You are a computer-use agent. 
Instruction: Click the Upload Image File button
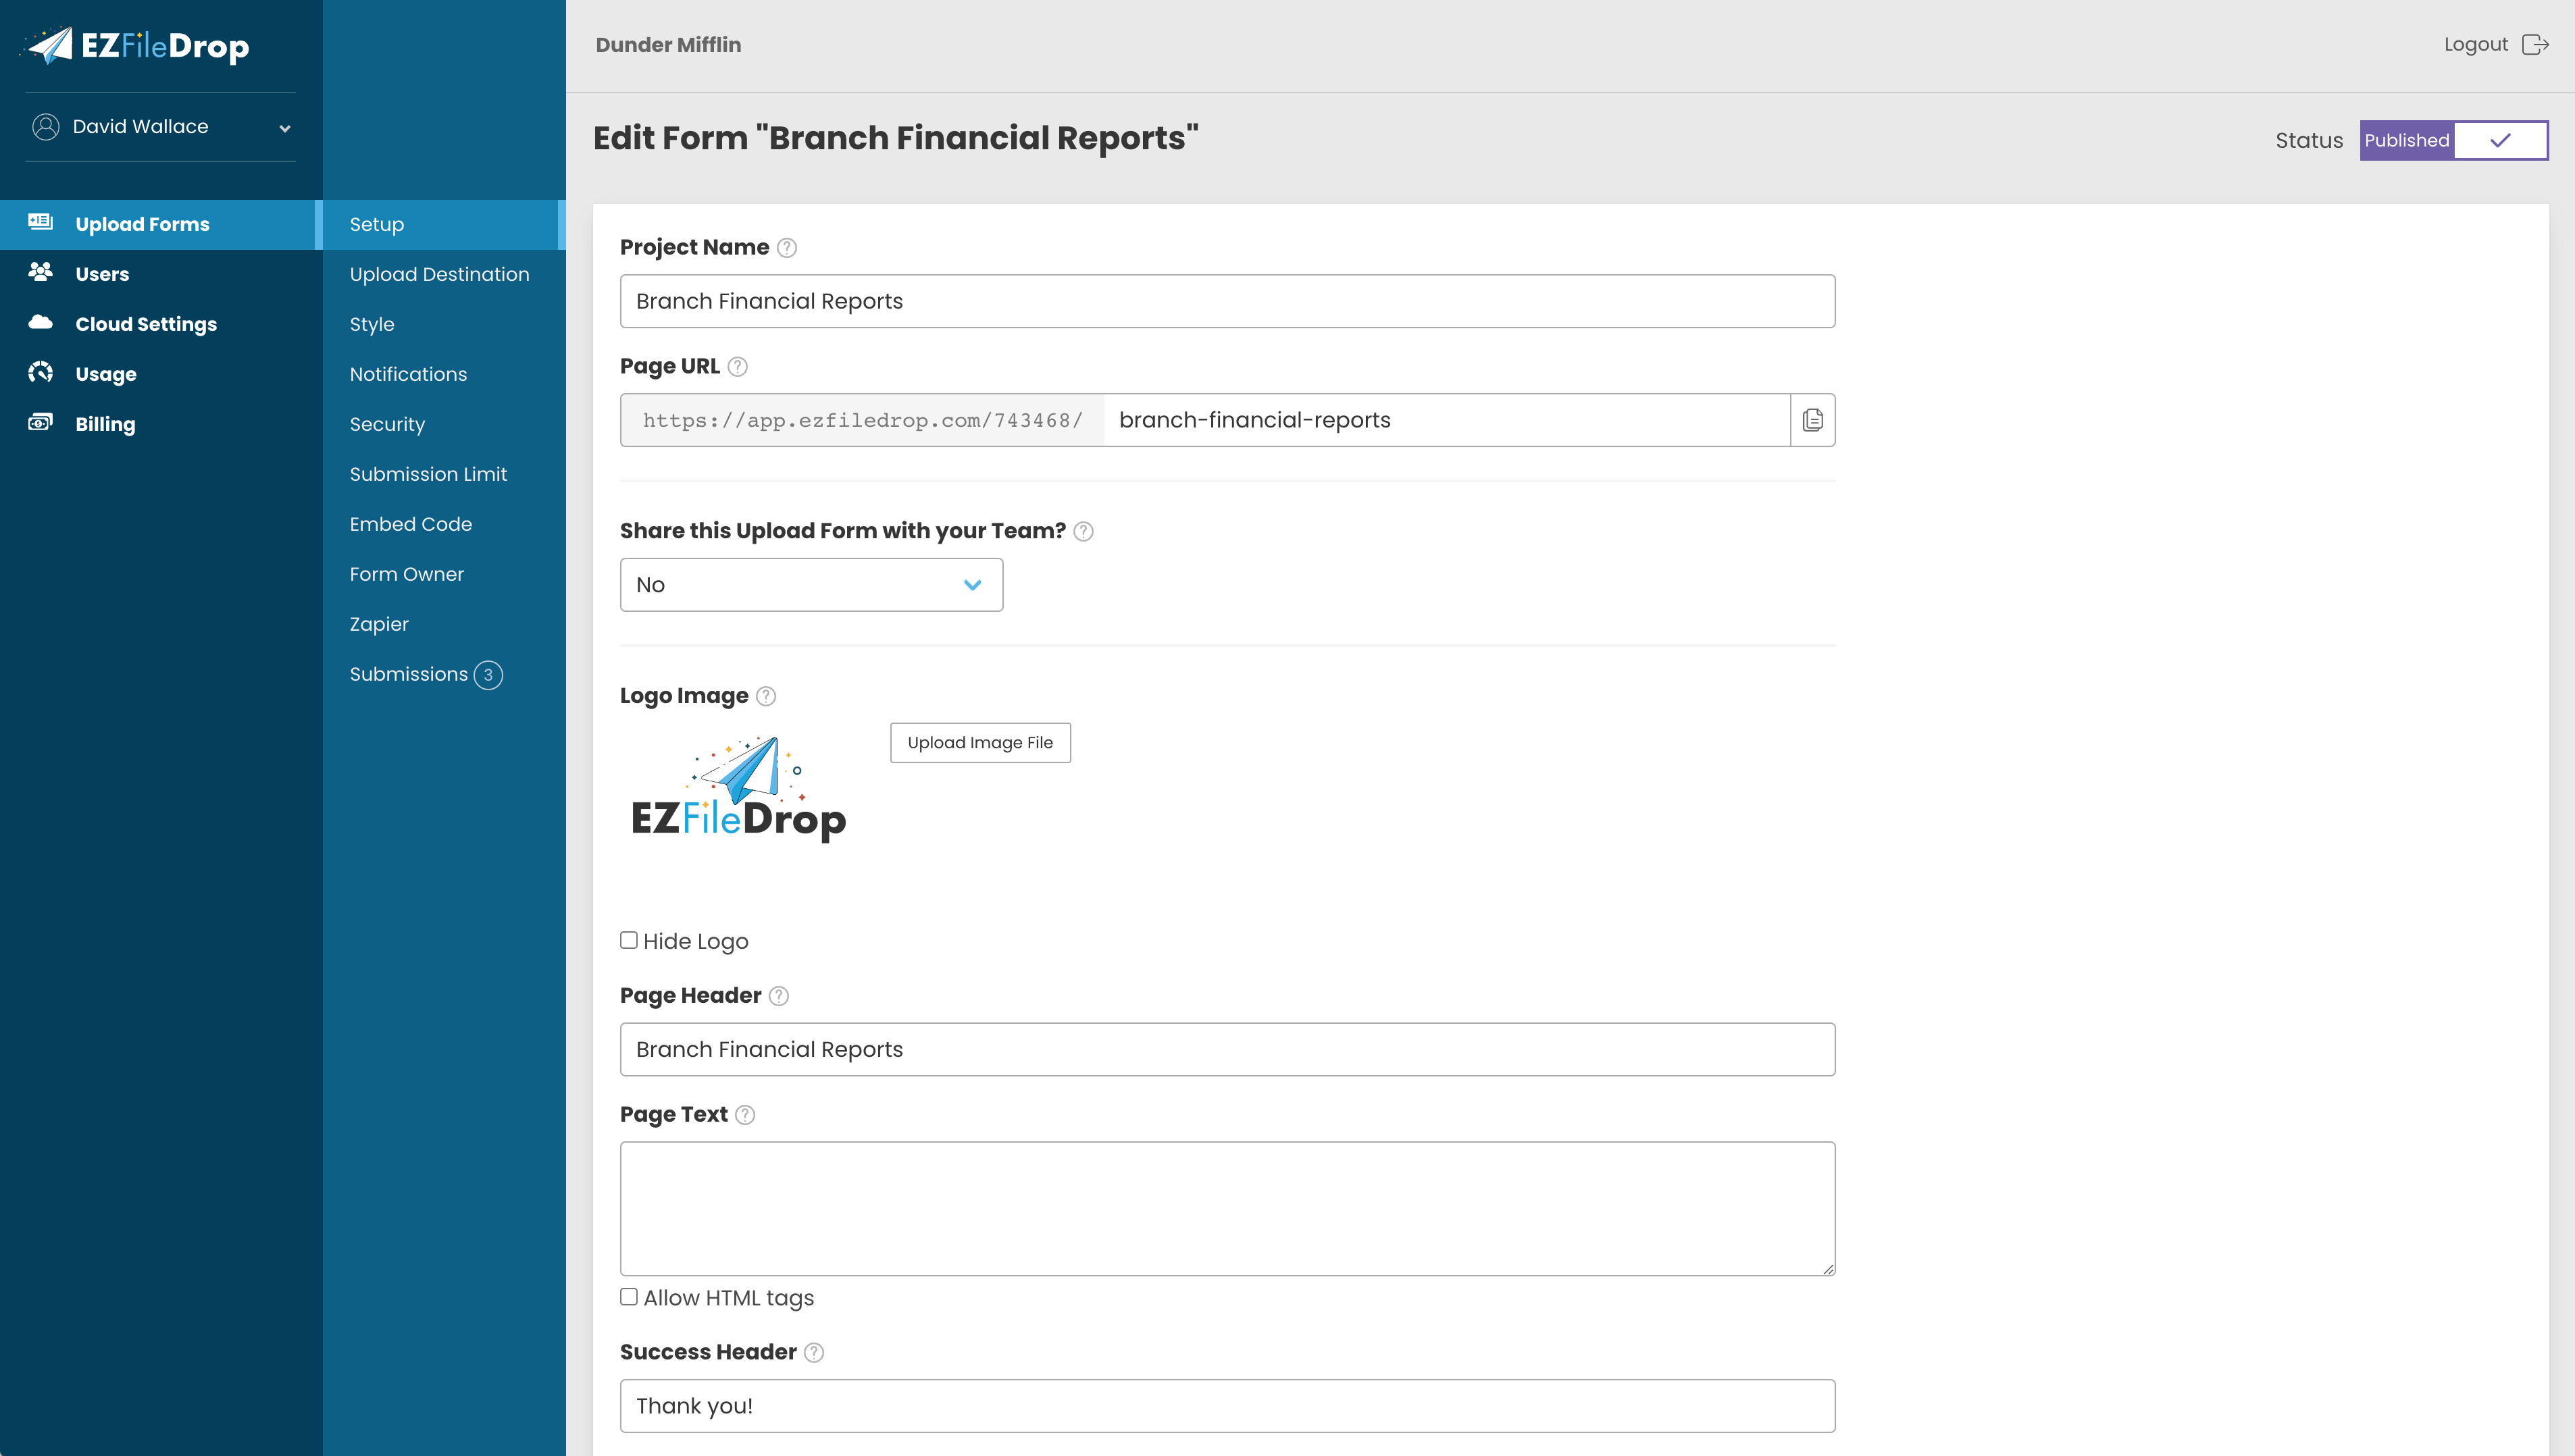[x=980, y=742]
